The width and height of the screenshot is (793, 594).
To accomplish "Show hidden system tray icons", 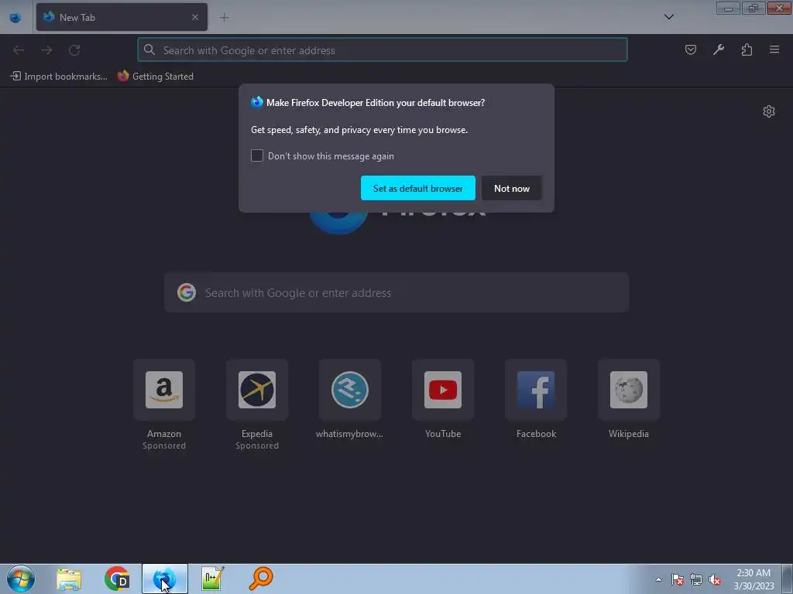I will point(658,579).
